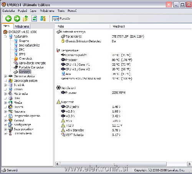Click the horizontal scrollbar thumb
This screenshot has width=192, height=174.
[113, 164]
